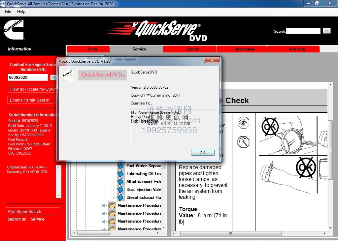Click the visual inspection eye icon
Image resolution: width=338 pixels, height=241 pixels.
243,123
